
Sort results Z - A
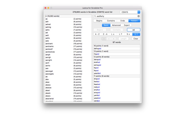105,34
